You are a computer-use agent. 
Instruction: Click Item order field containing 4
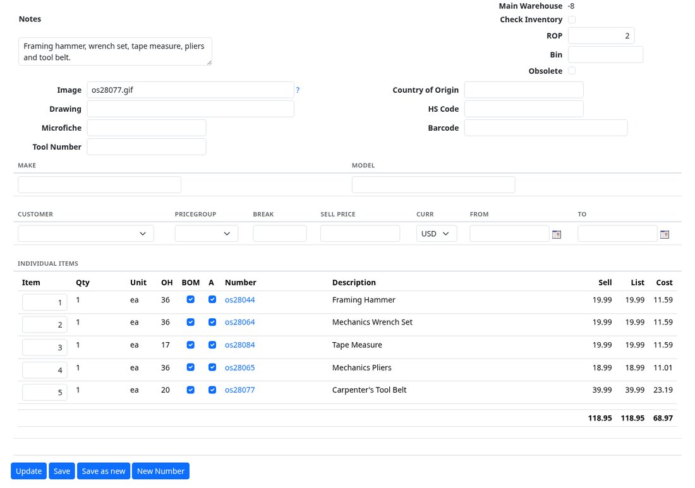point(45,370)
